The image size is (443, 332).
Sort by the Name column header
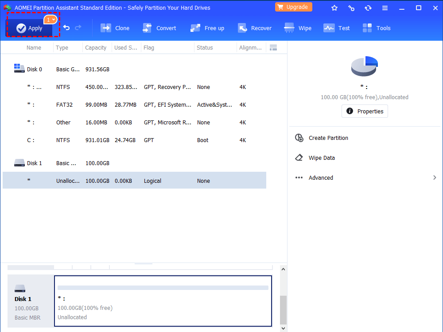point(34,47)
